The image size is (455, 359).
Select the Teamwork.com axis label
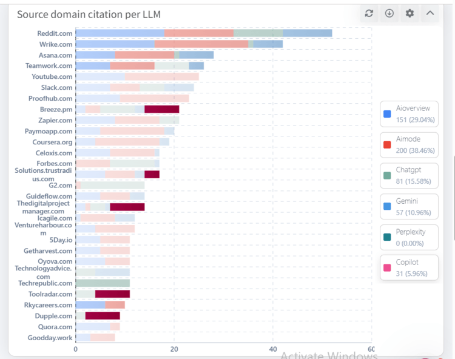49,66
